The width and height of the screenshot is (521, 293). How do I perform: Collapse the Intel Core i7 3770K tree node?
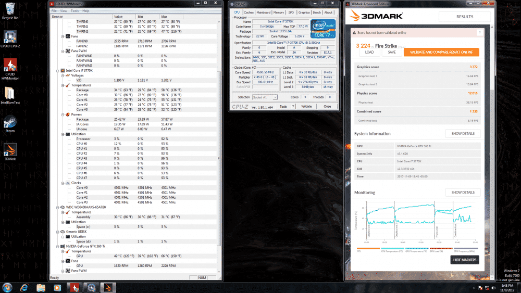tap(58, 71)
